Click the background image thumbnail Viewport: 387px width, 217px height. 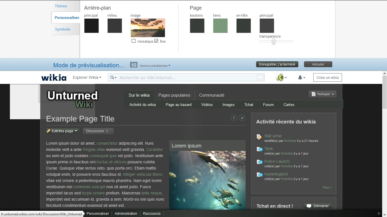pyautogui.click(x=148, y=28)
